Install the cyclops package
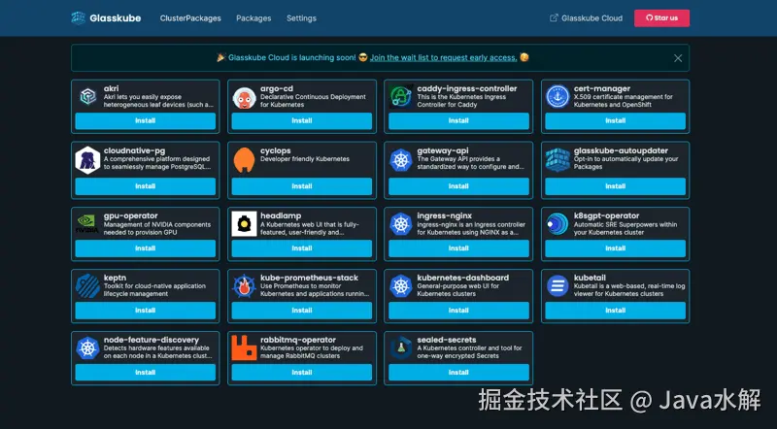Screen dimensions: 777x429 (302, 186)
